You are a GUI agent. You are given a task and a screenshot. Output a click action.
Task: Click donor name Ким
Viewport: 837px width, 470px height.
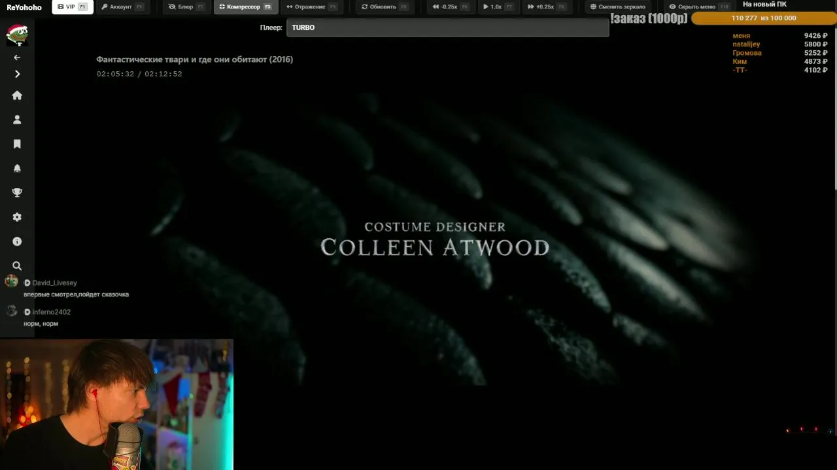pyautogui.click(x=740, y=61)
